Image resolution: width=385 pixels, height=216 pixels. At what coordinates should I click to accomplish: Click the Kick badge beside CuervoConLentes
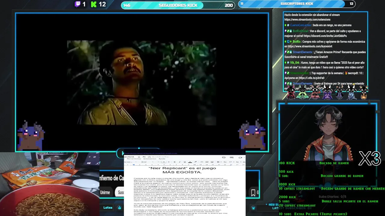pos(285,25)
